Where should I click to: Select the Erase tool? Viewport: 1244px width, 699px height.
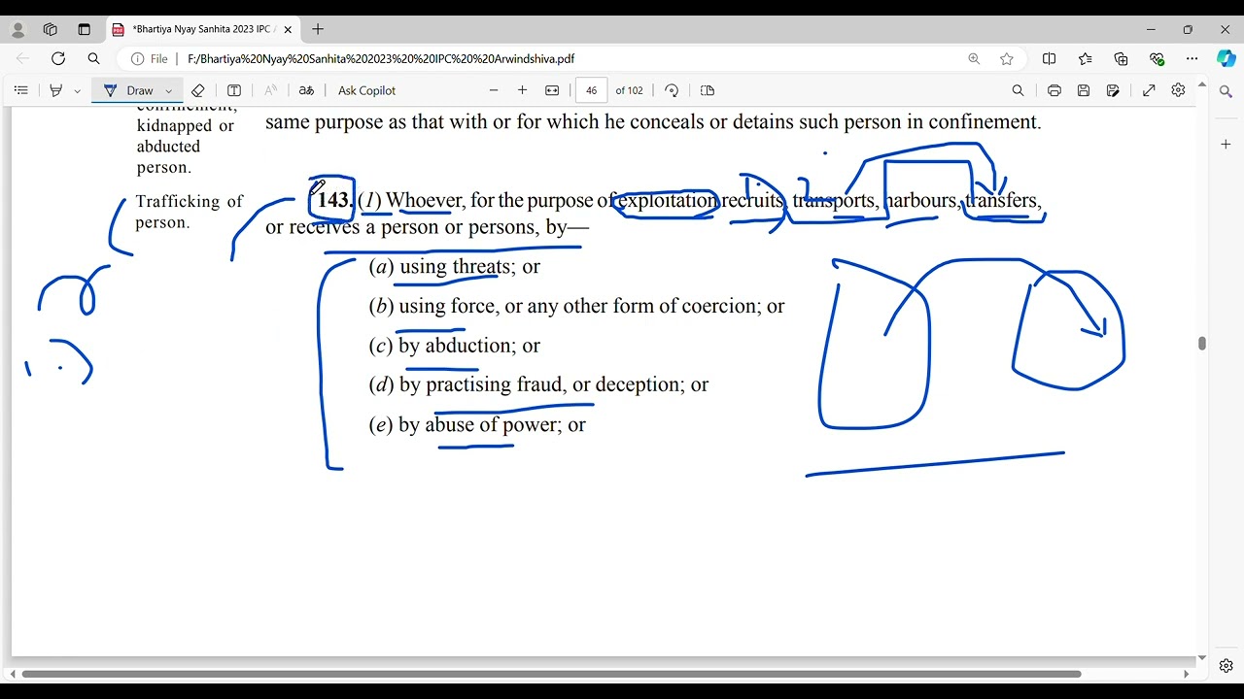tap(198, 90)
